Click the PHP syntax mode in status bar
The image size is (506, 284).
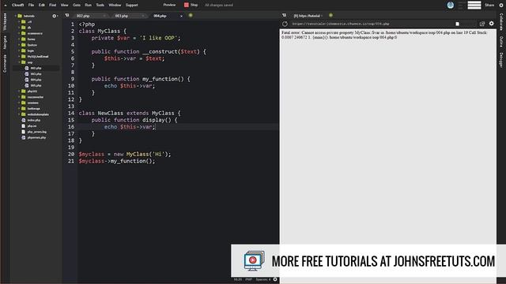click(248, 279)
